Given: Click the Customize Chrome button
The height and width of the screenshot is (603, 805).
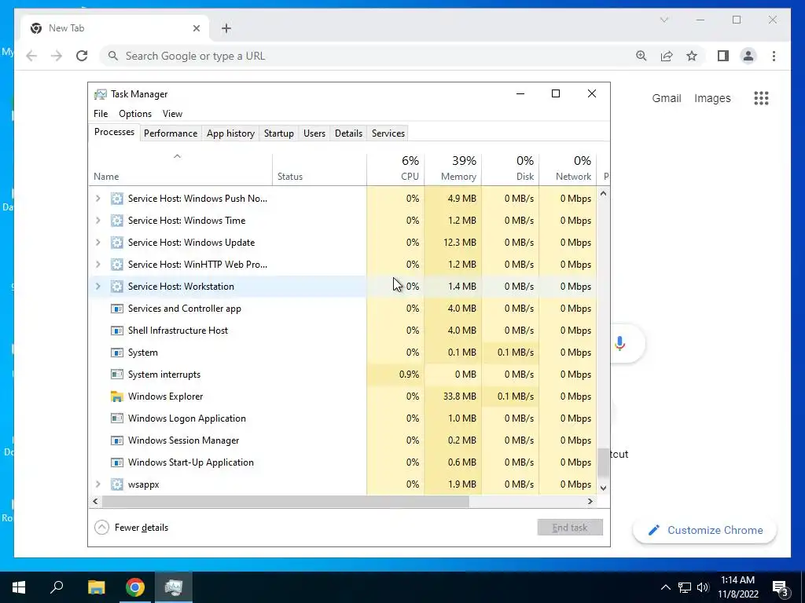Looking at the screenshot, I should pyautogui.click(x=704, y=530).
